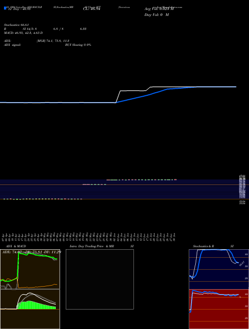Click the '(MGR) 74.1, 73.8, 11.3' ADX values
This screenshot has height=329, width=249.
53,41
